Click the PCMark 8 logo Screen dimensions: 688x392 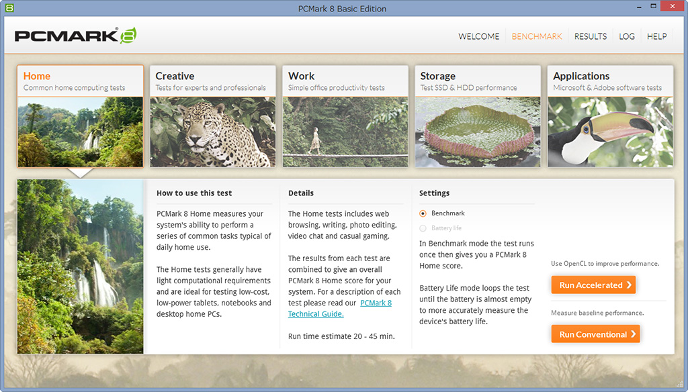coord(75,35)
